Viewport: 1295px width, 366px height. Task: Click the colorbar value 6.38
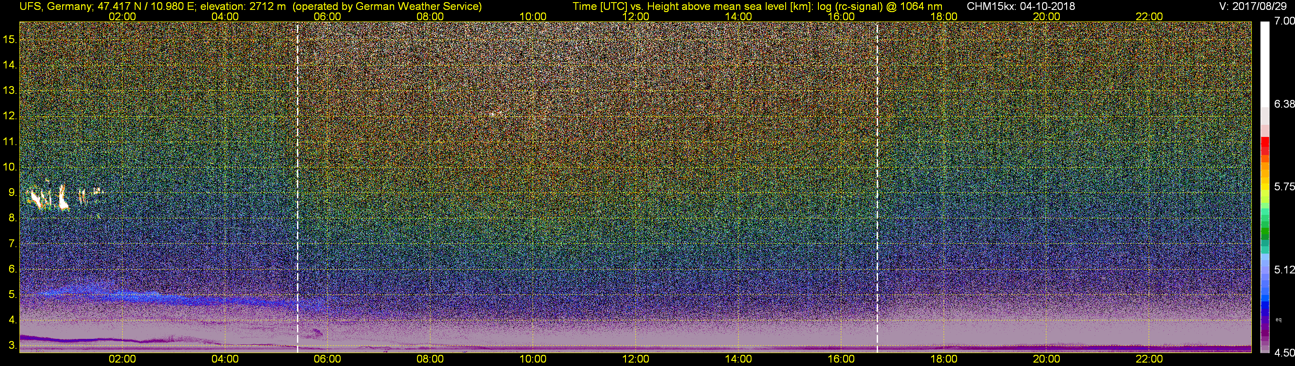(x=1285, y=104)
